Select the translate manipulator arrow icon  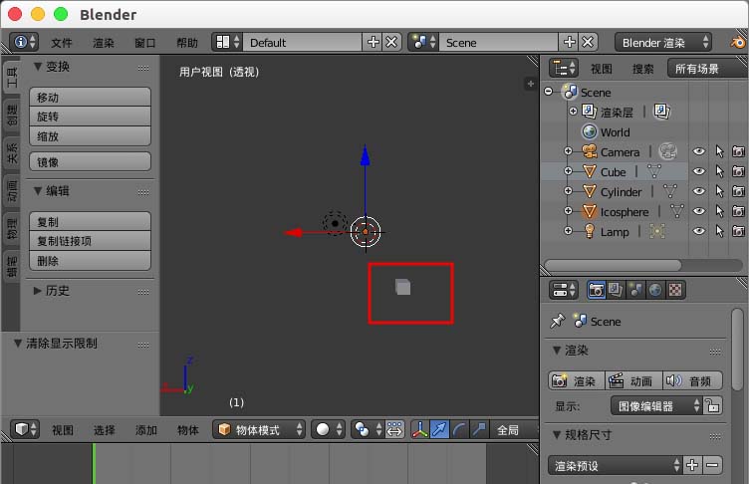[x=439, y=429]
